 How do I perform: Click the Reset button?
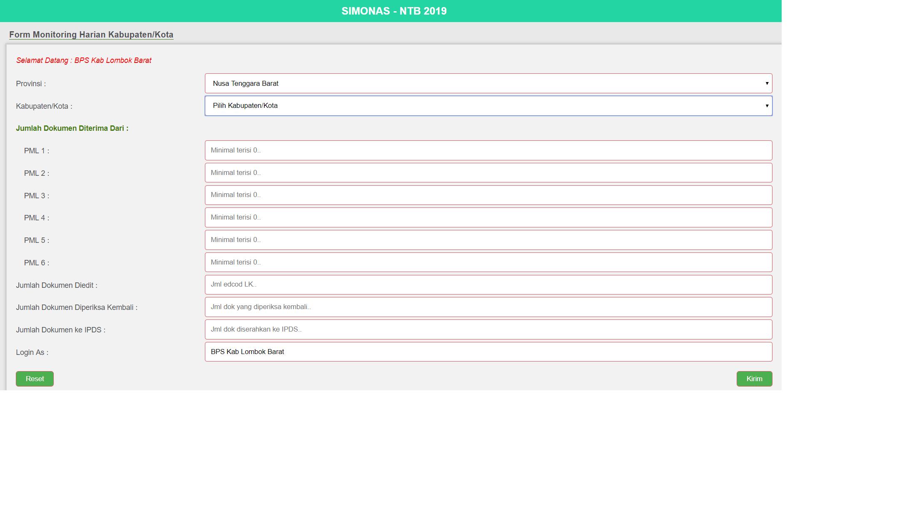[35, 379]
